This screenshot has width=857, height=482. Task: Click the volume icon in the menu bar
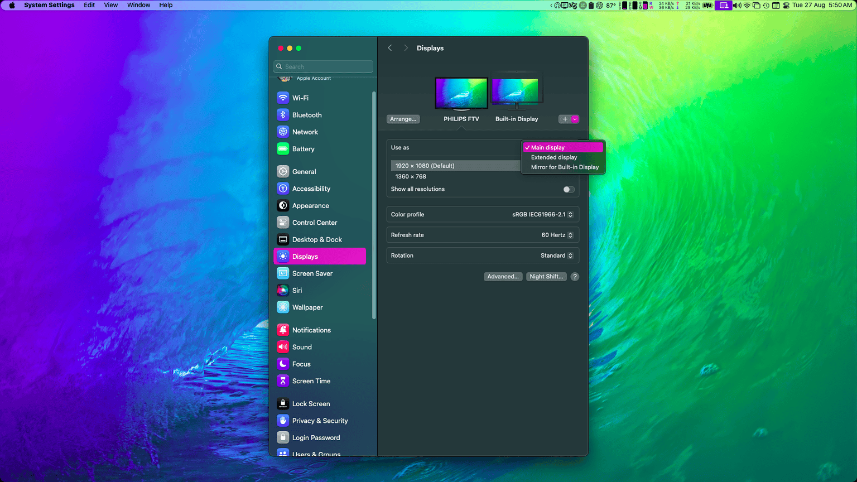coord(736,5)
